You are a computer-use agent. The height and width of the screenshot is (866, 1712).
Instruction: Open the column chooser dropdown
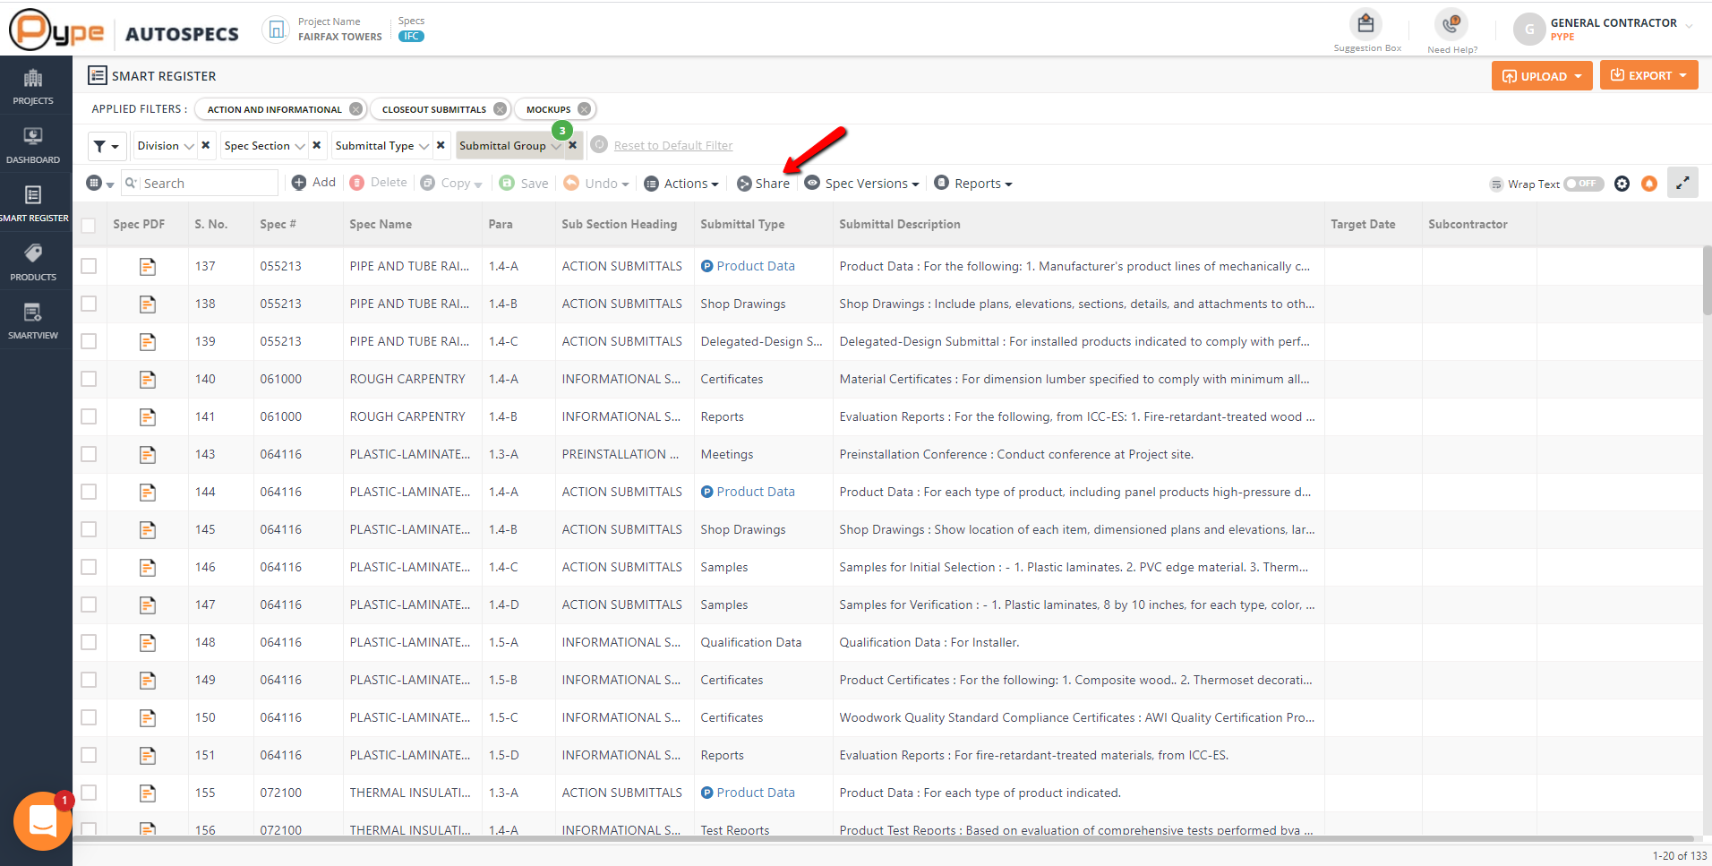99,184
